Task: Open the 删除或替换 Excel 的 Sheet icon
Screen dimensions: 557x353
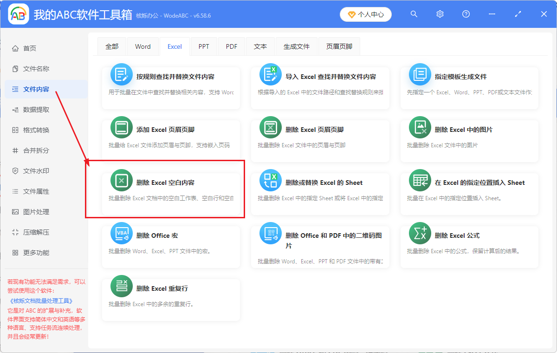Action: [270, 180]
